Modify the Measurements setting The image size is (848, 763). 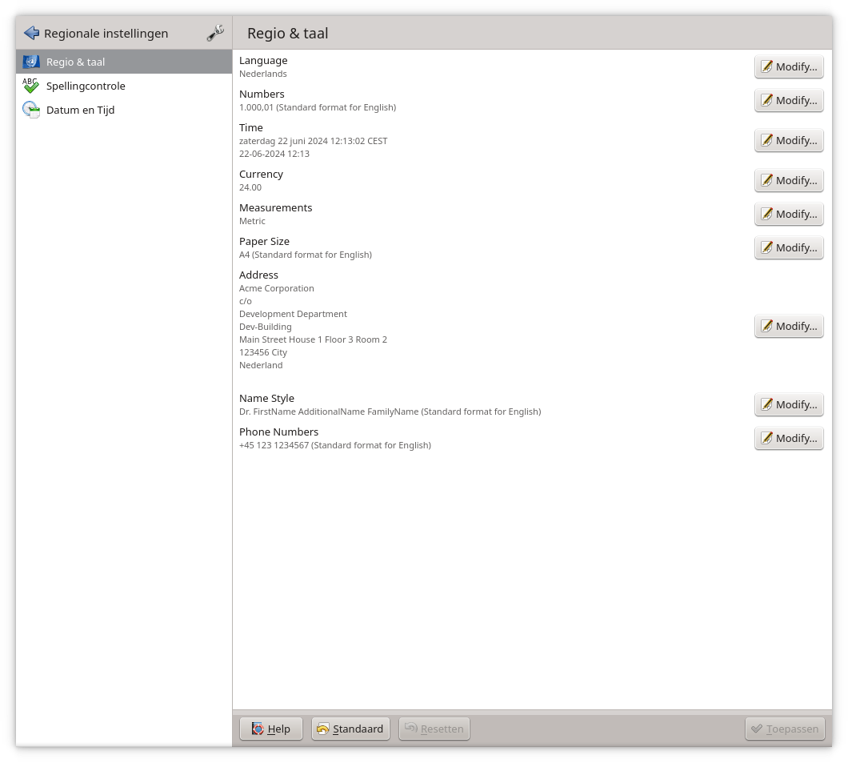(789, 214)
